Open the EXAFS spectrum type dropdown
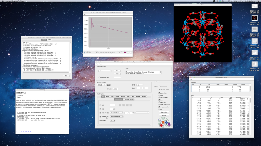261x146 pixels. (x=101, y=85)
